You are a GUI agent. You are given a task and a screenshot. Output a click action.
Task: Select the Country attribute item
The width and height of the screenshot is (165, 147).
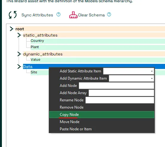(x=98, y=41)
